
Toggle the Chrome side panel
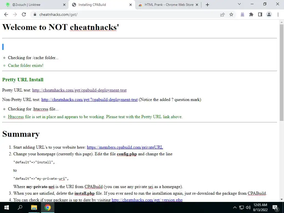[x=260, y=14]
